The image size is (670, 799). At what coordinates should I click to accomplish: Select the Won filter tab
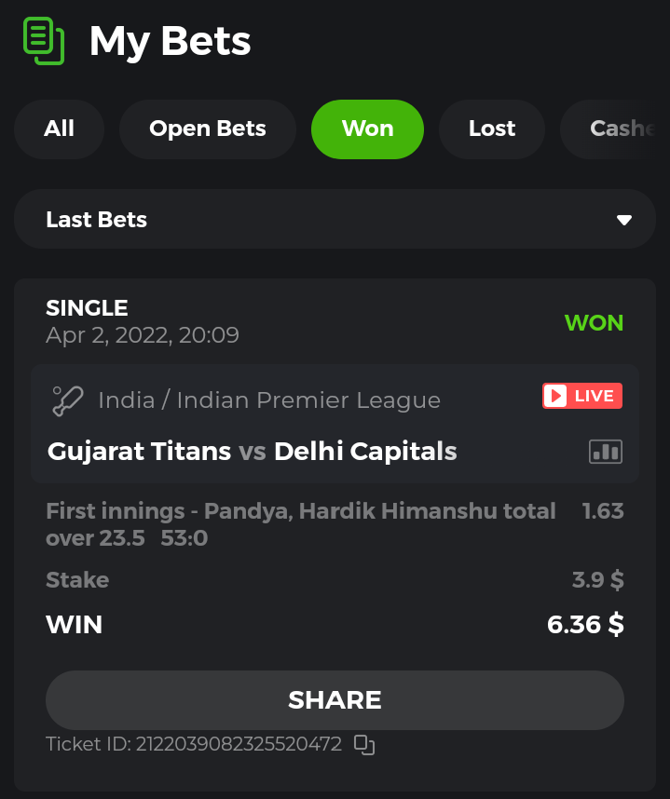click(368, 129)
